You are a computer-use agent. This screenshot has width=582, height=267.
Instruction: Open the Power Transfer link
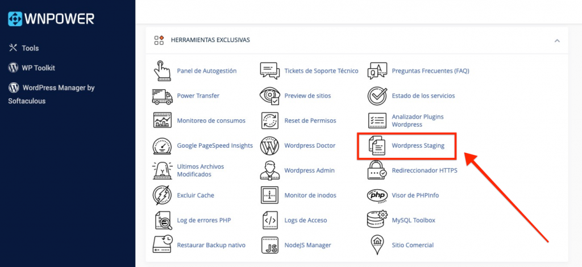pos(198,95)
